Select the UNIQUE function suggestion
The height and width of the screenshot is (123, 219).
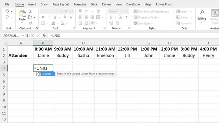[46, 74]
